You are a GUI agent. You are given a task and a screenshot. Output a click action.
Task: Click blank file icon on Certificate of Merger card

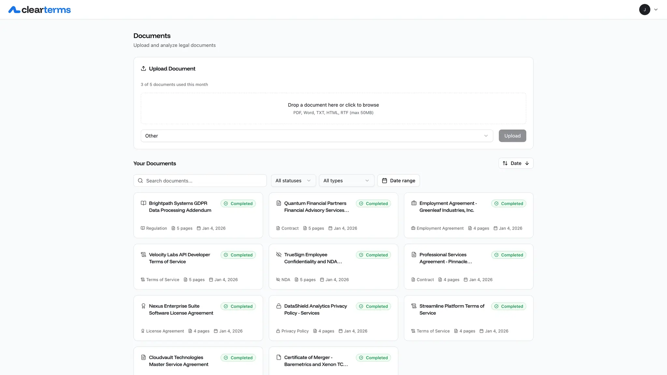279,357
